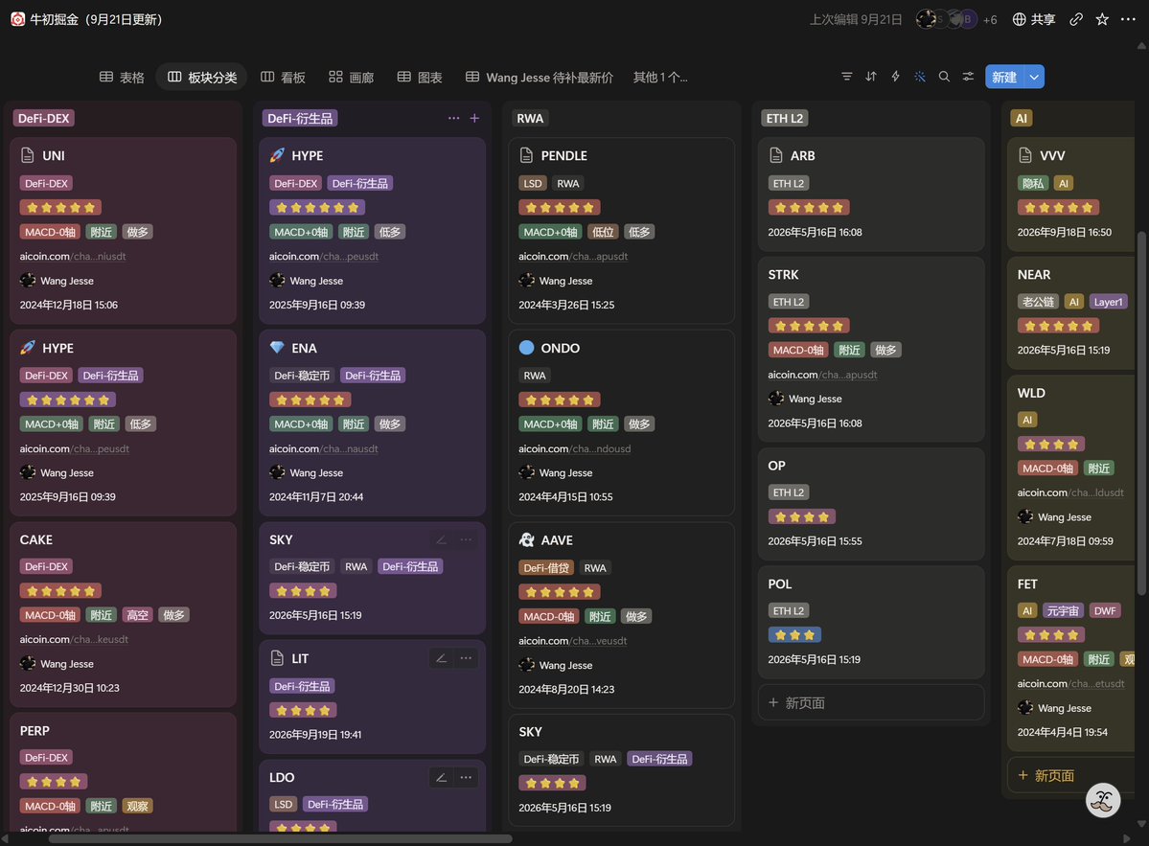Screen dimensions: 1149x846
Task: Open the ARB card title
Action: click(802, 156)
